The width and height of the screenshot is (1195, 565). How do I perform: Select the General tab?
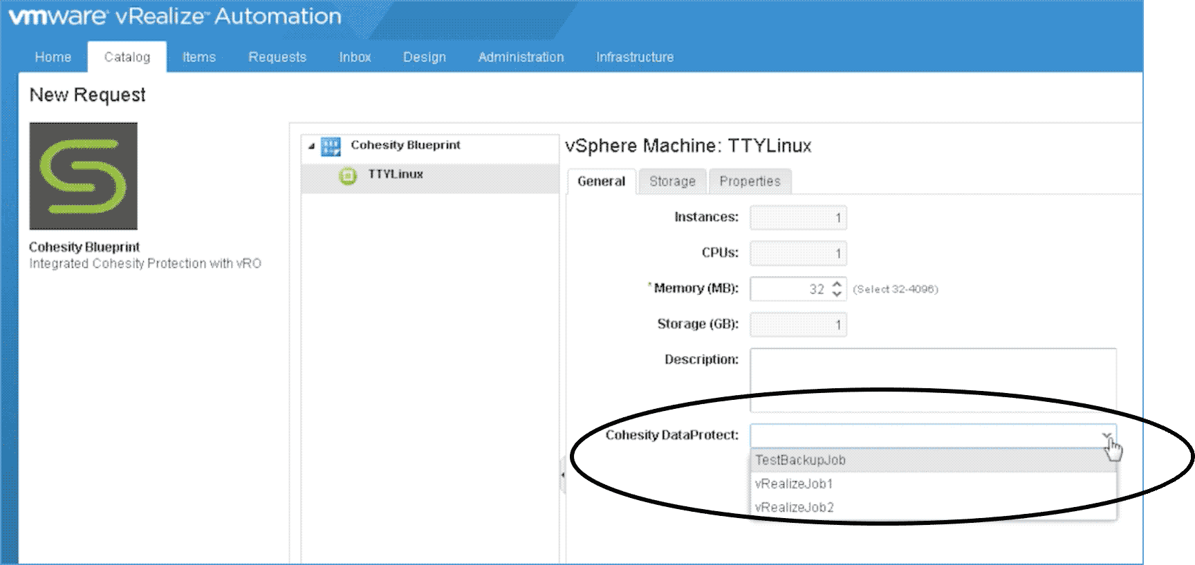point(601,181)
